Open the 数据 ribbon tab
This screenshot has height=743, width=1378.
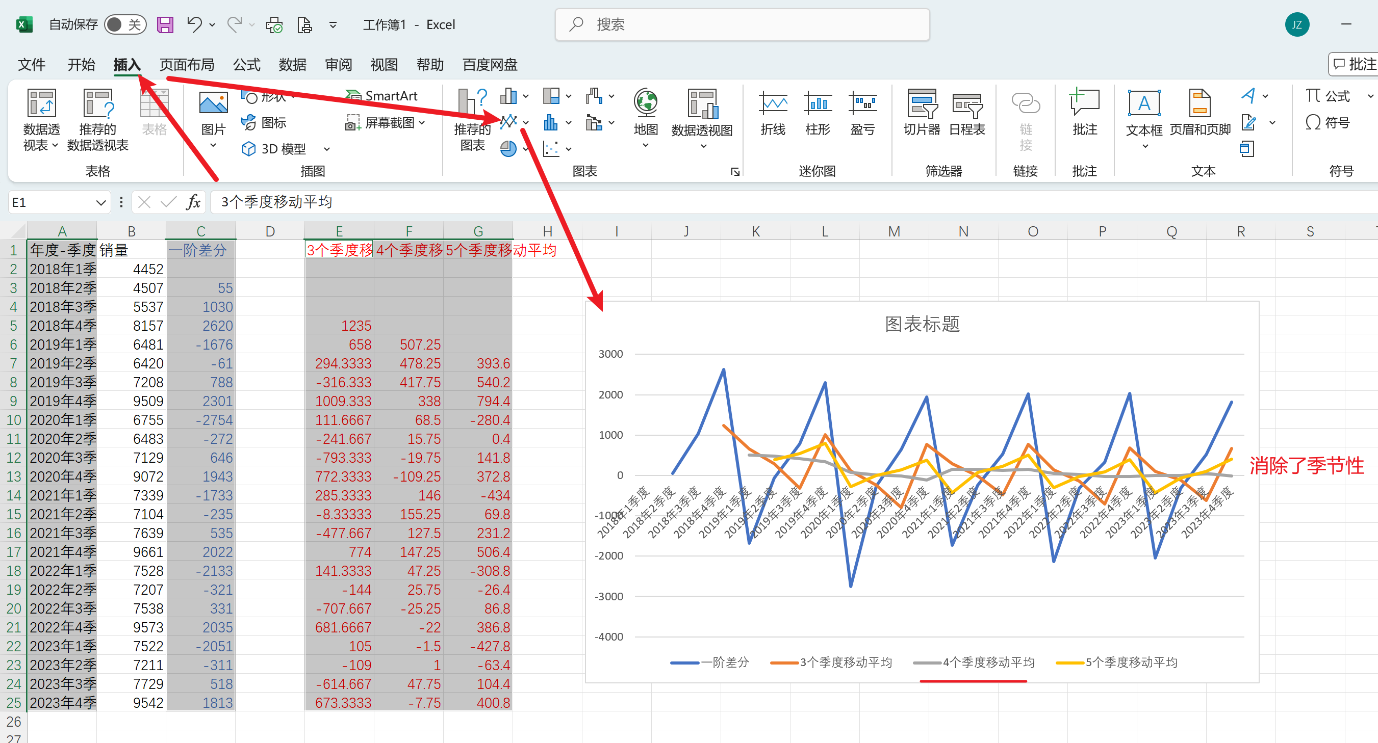292,65
